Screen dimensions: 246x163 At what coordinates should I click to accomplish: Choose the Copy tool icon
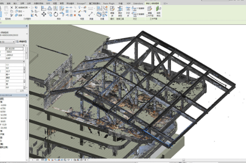coord(50,14)
